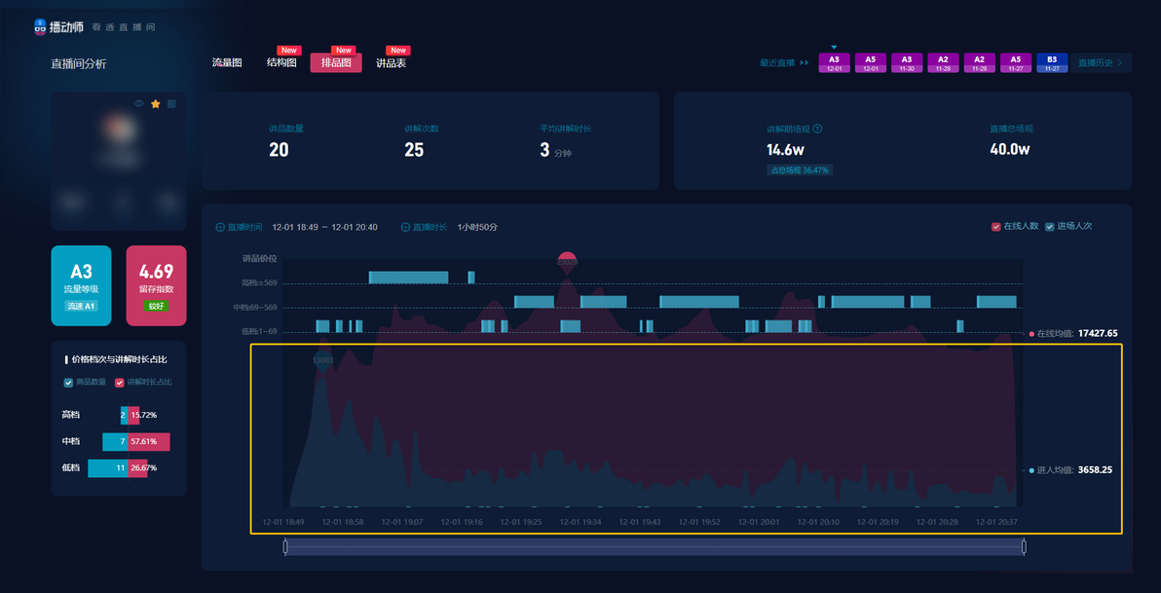Click the clock icon next to 直播时长

click(x=406, y=227)
